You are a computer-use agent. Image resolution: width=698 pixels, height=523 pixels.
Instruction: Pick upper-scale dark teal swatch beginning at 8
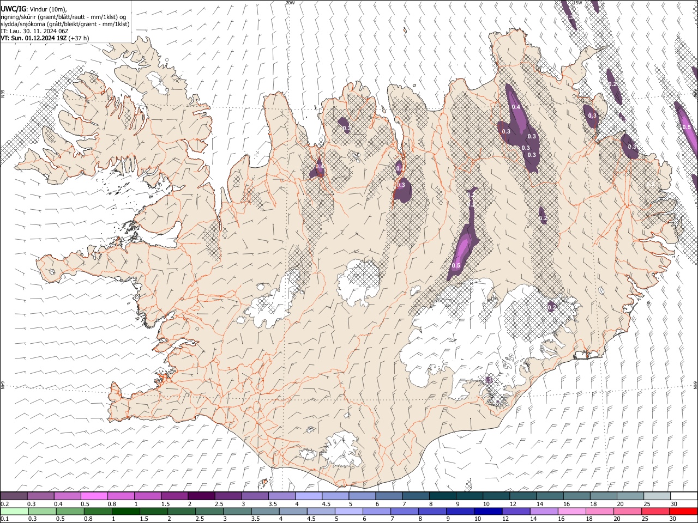[442, 496]
